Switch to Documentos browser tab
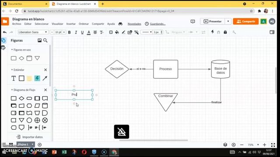 (x=24, y=4)
